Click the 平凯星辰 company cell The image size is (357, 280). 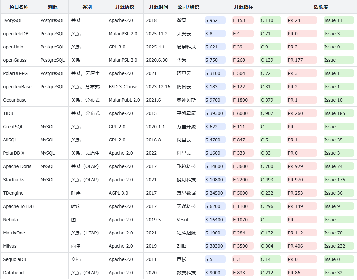(188, 113)
